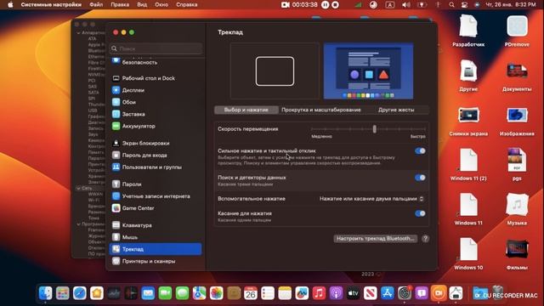Viewport: 544px width, 306px height.
Task: Launch Safari from the Dock
Action: (79, 293)
